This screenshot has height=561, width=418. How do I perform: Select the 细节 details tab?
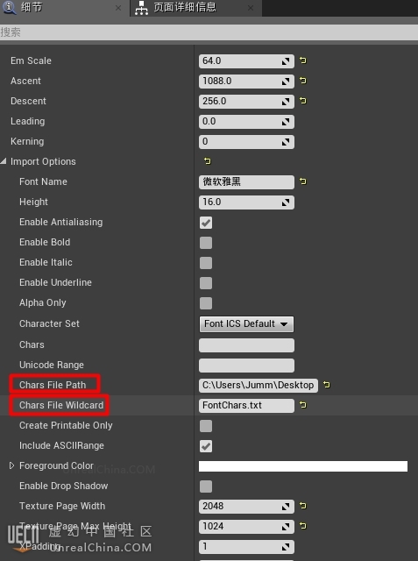[x=32, y=7]
